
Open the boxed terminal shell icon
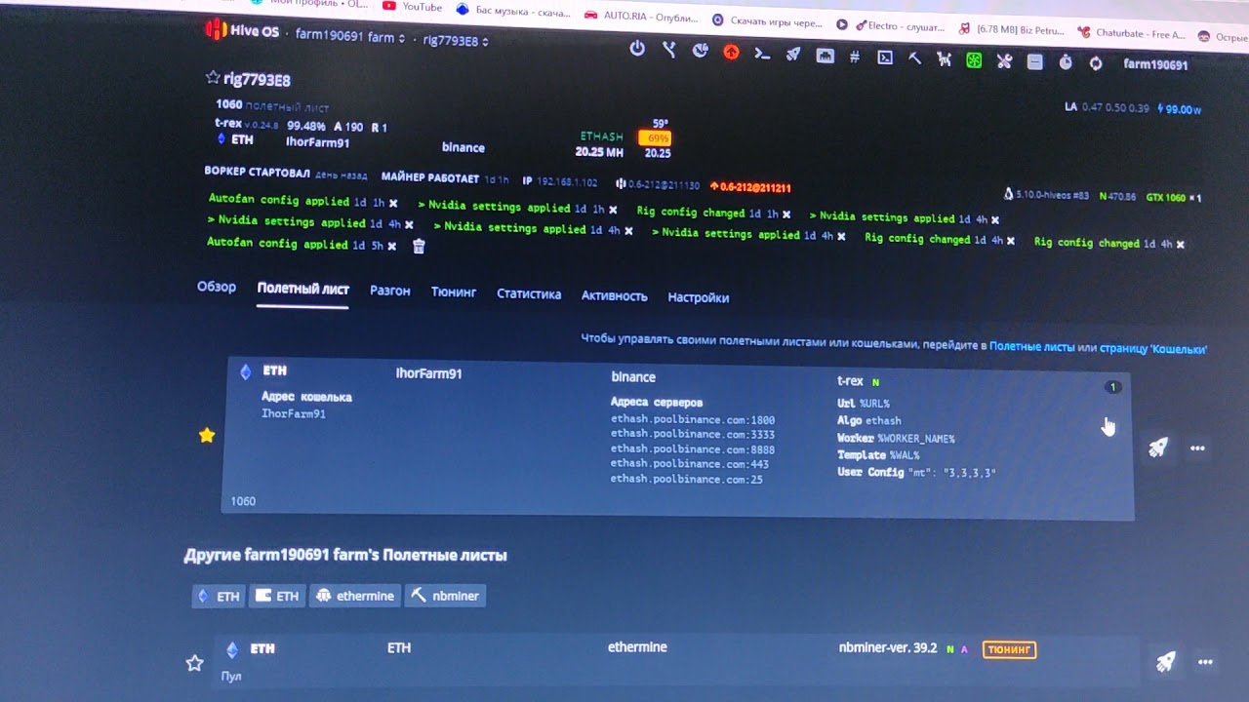click(885, 58)
